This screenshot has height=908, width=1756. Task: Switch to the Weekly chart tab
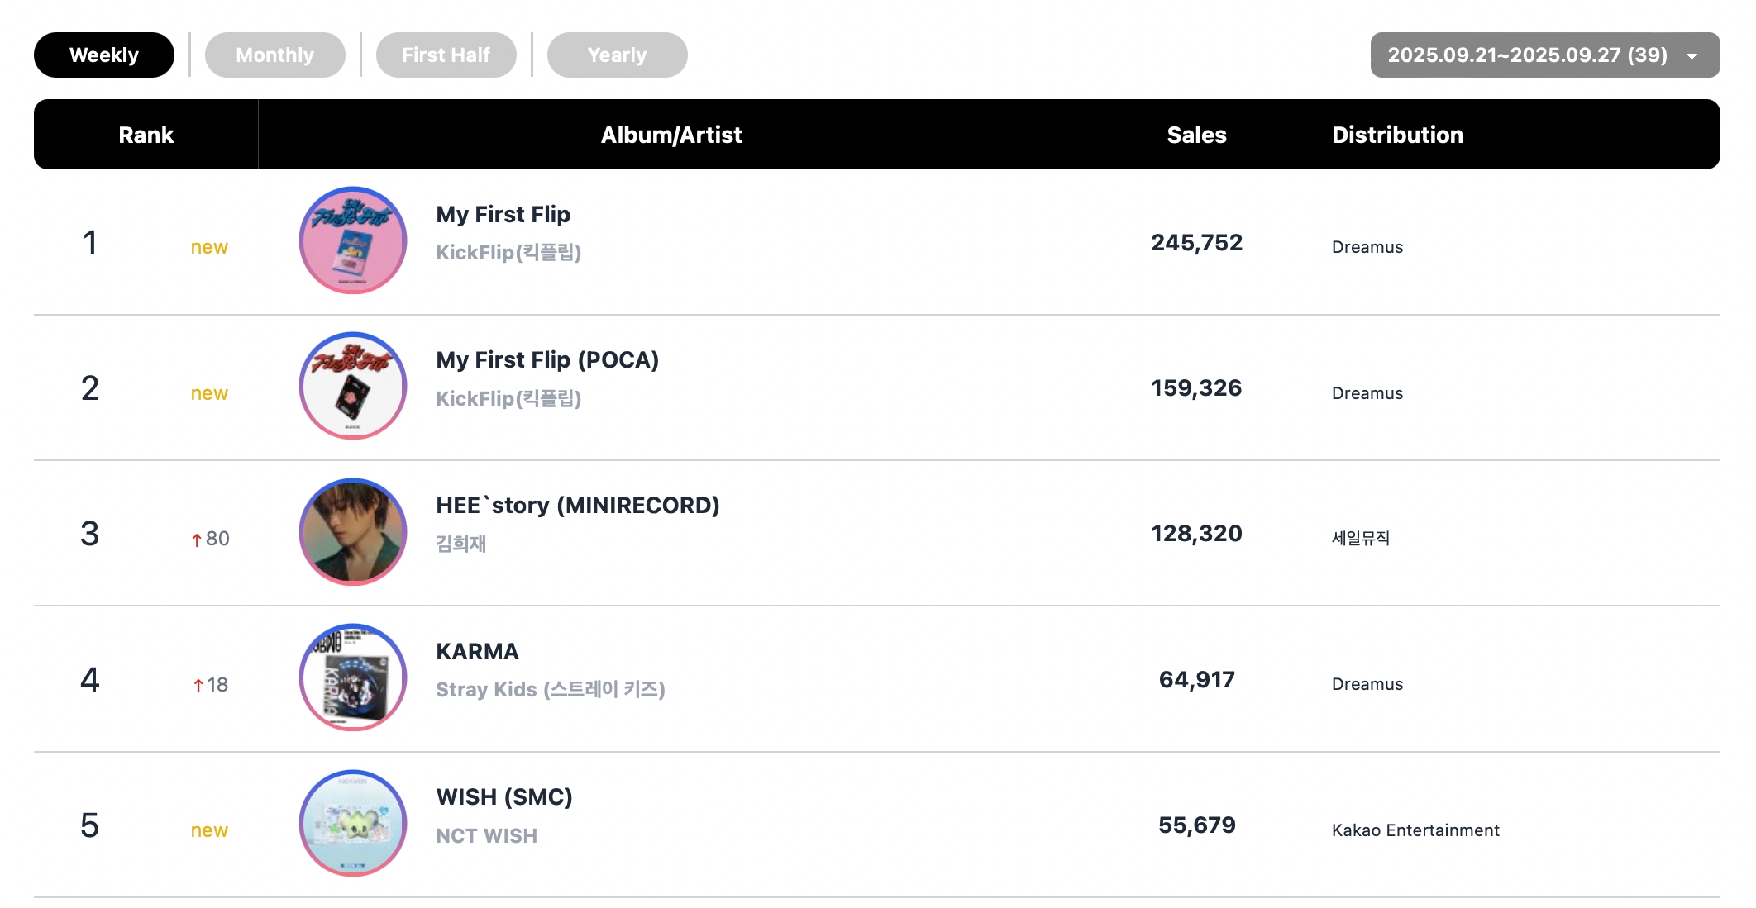104,55
